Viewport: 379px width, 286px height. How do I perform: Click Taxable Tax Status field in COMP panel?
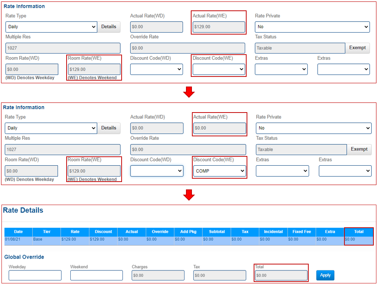pyautogui.click(x=301, y=149)
